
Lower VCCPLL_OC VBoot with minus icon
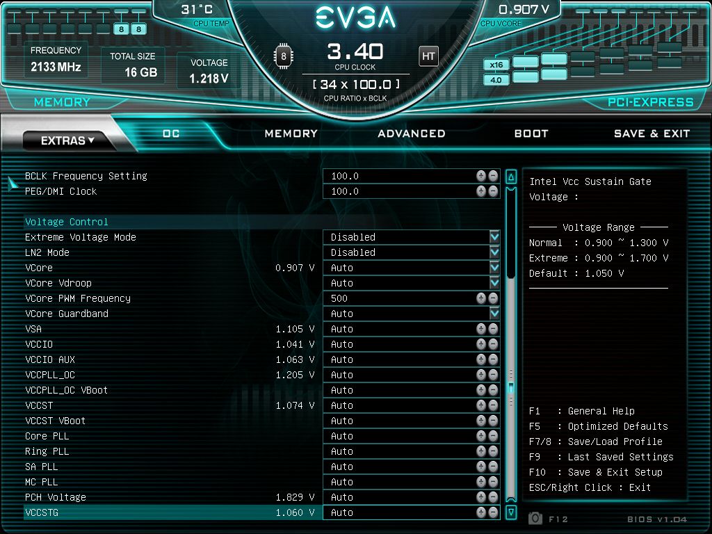tap(493, 390)
